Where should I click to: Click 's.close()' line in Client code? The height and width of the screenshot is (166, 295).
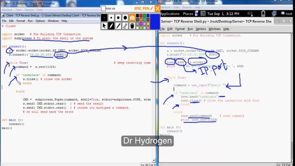click(47, 79)
